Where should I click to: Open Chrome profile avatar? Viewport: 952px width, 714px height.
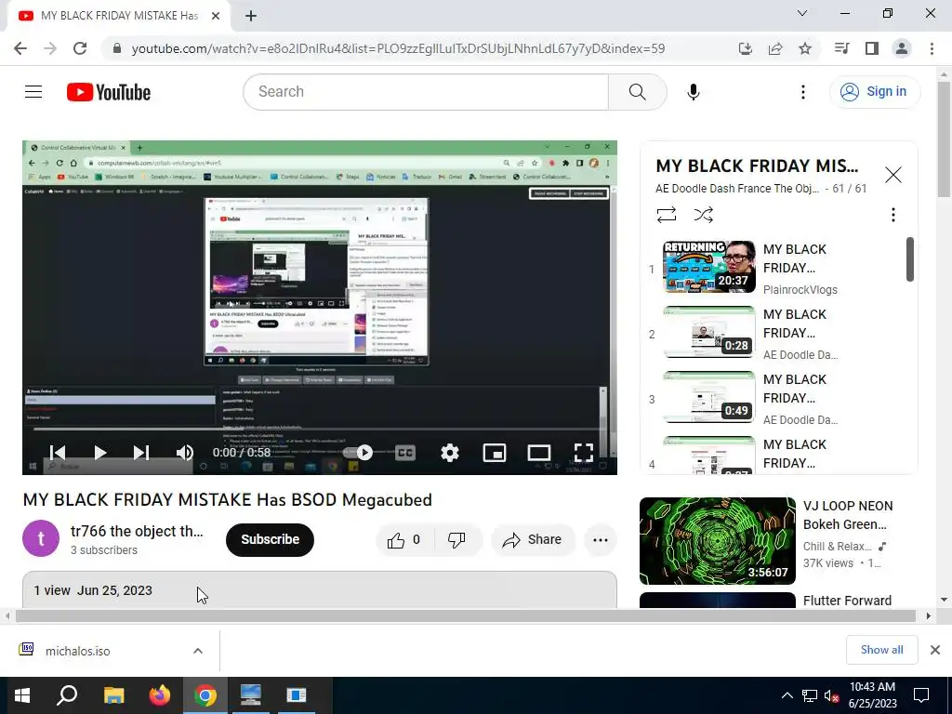(x=902, y=48)
